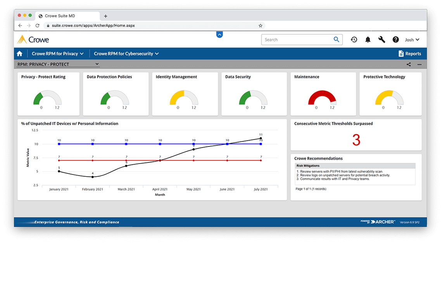Open the Reports page link
Screen dimensions: 442x284
[x=413, y=53]
